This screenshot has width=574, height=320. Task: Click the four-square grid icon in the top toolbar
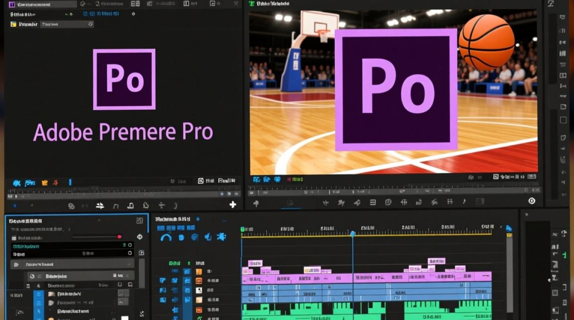pos(135,4)
